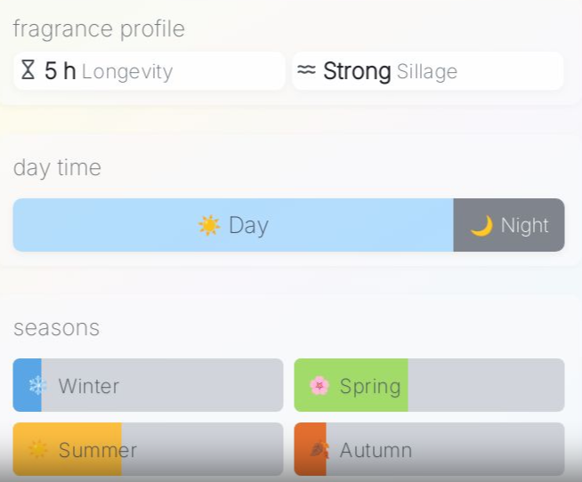
Task: Click the Winter season bar
Action: pos(148,385)
